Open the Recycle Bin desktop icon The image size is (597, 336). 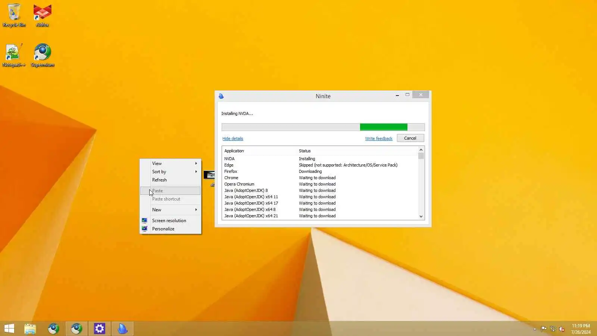[x=14, y=15]
